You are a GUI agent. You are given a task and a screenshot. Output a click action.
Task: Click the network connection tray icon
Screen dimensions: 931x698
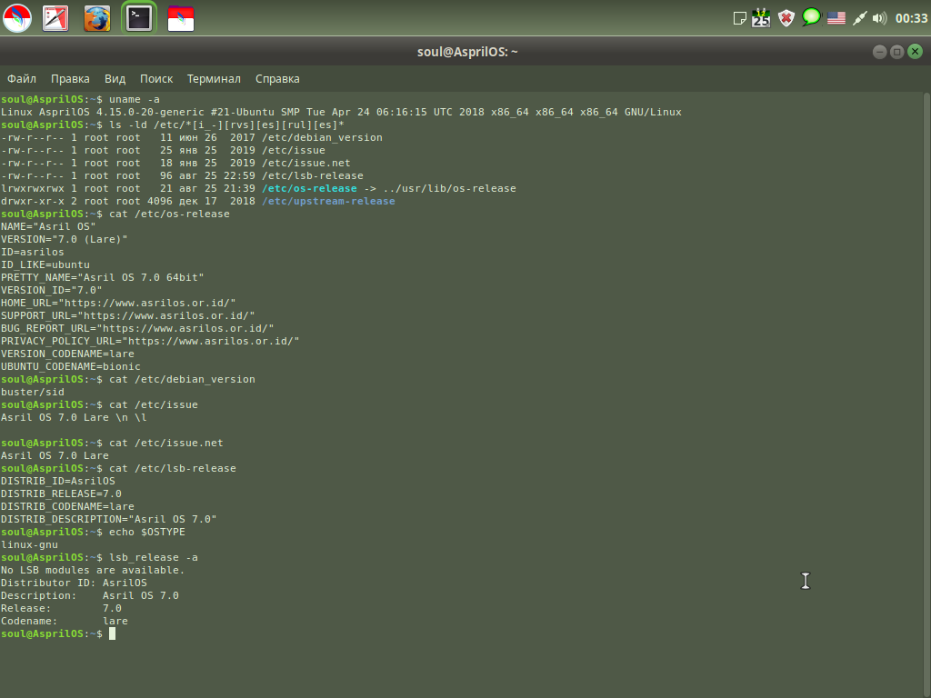tap(859, 18)
